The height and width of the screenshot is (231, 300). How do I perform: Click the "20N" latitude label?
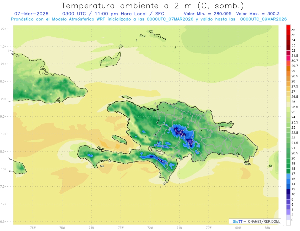[4, 99]
